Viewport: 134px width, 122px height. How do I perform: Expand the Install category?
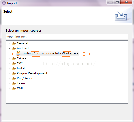(x=9, y=68)
